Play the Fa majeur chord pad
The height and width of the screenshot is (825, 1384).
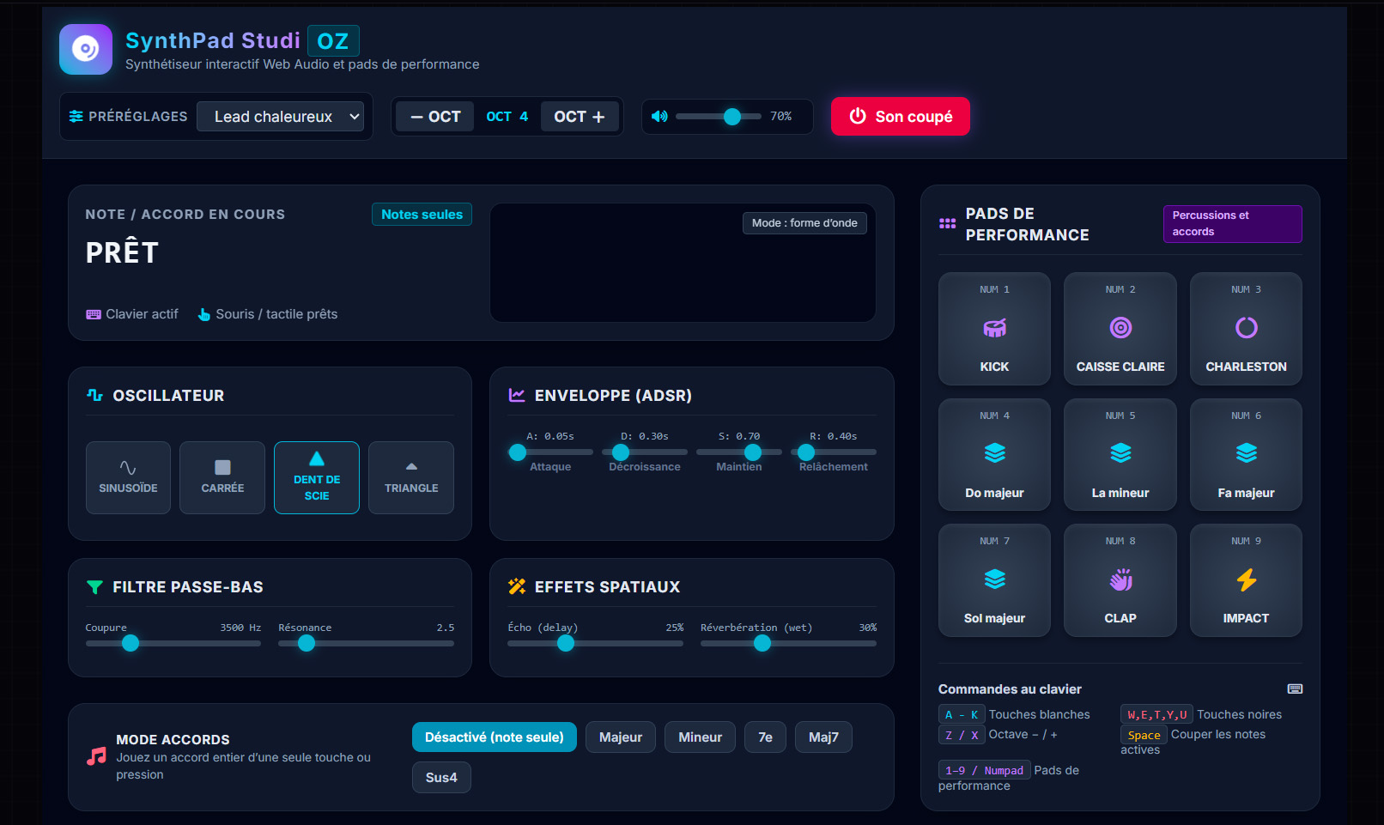(x=1246, y=455)
